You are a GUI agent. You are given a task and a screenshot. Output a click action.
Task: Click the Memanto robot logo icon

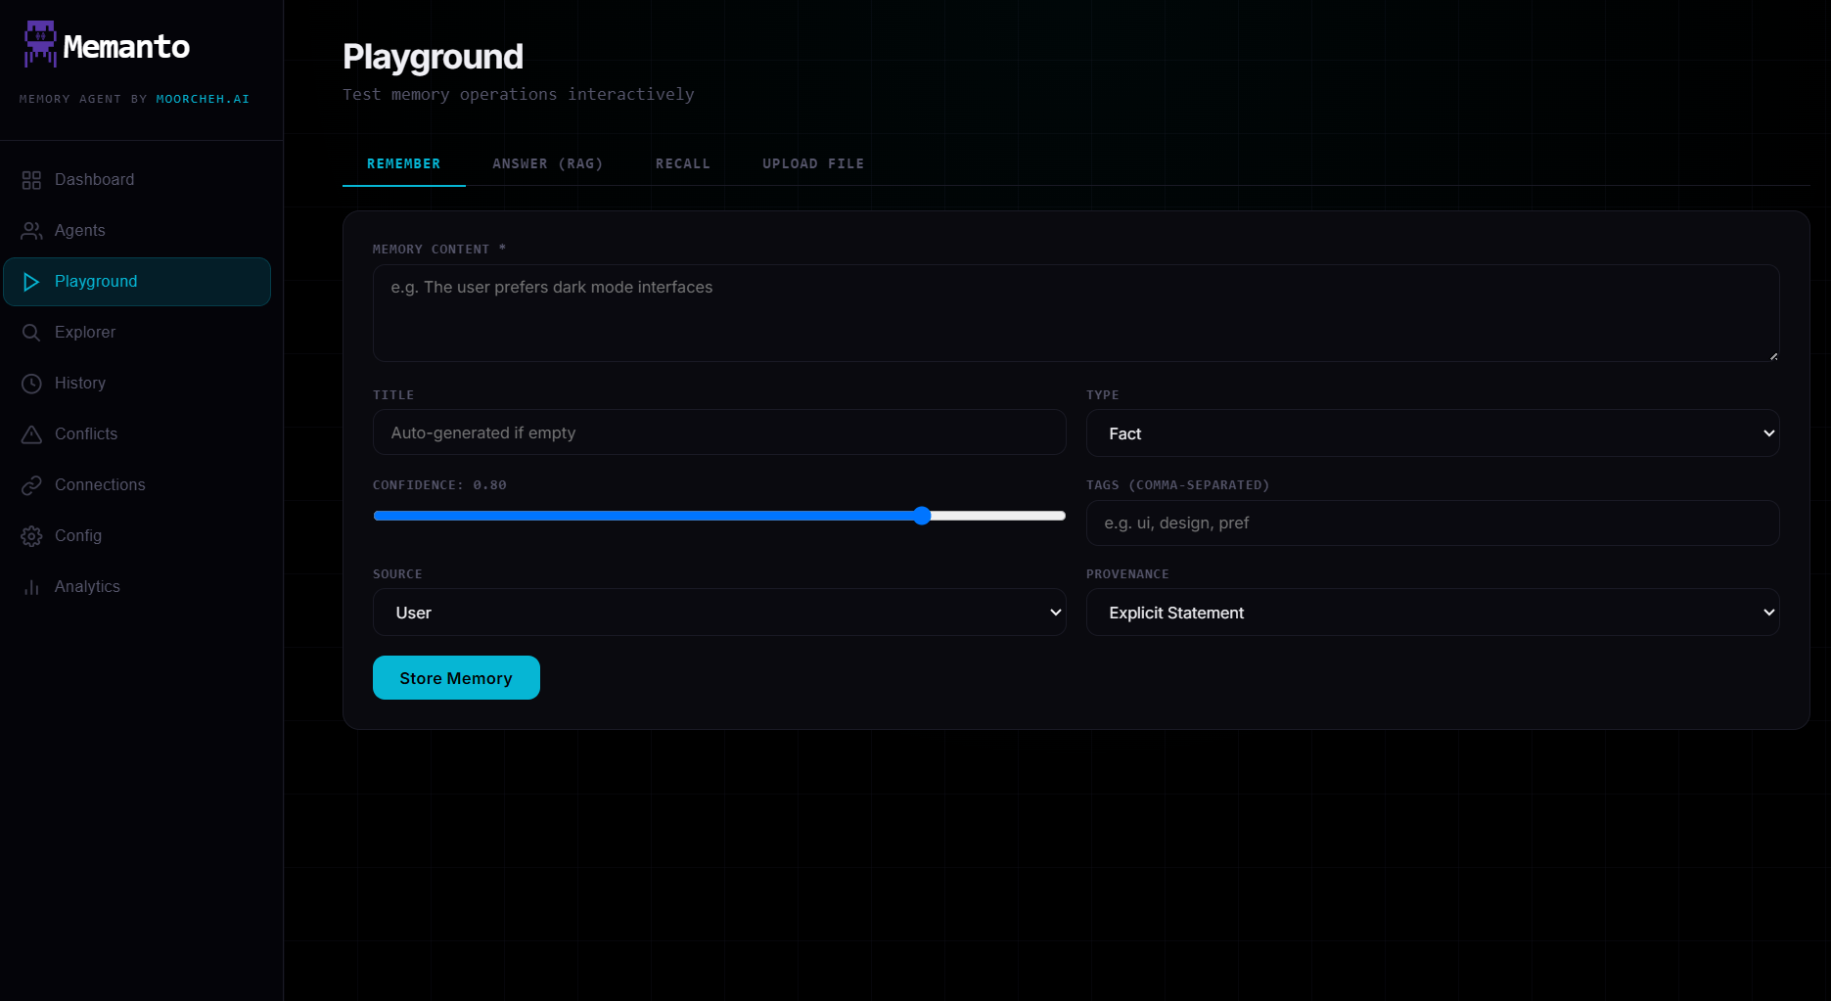point(40,44)
